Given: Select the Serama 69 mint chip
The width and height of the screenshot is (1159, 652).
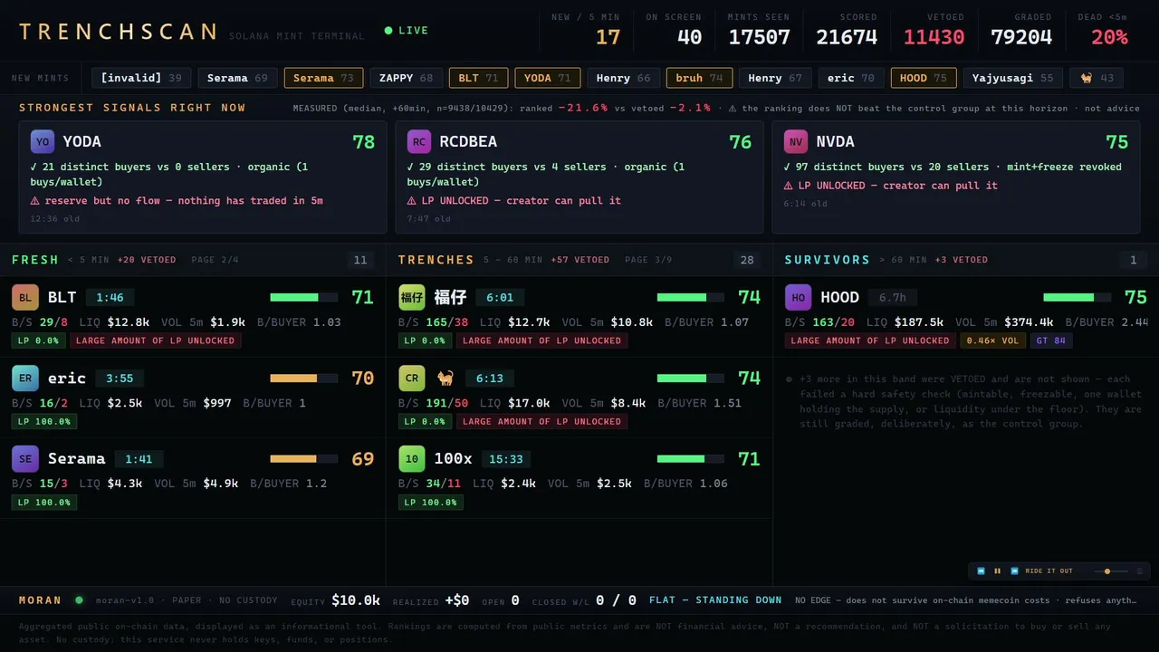Looking at the screenshot, I should click(237, 78).
